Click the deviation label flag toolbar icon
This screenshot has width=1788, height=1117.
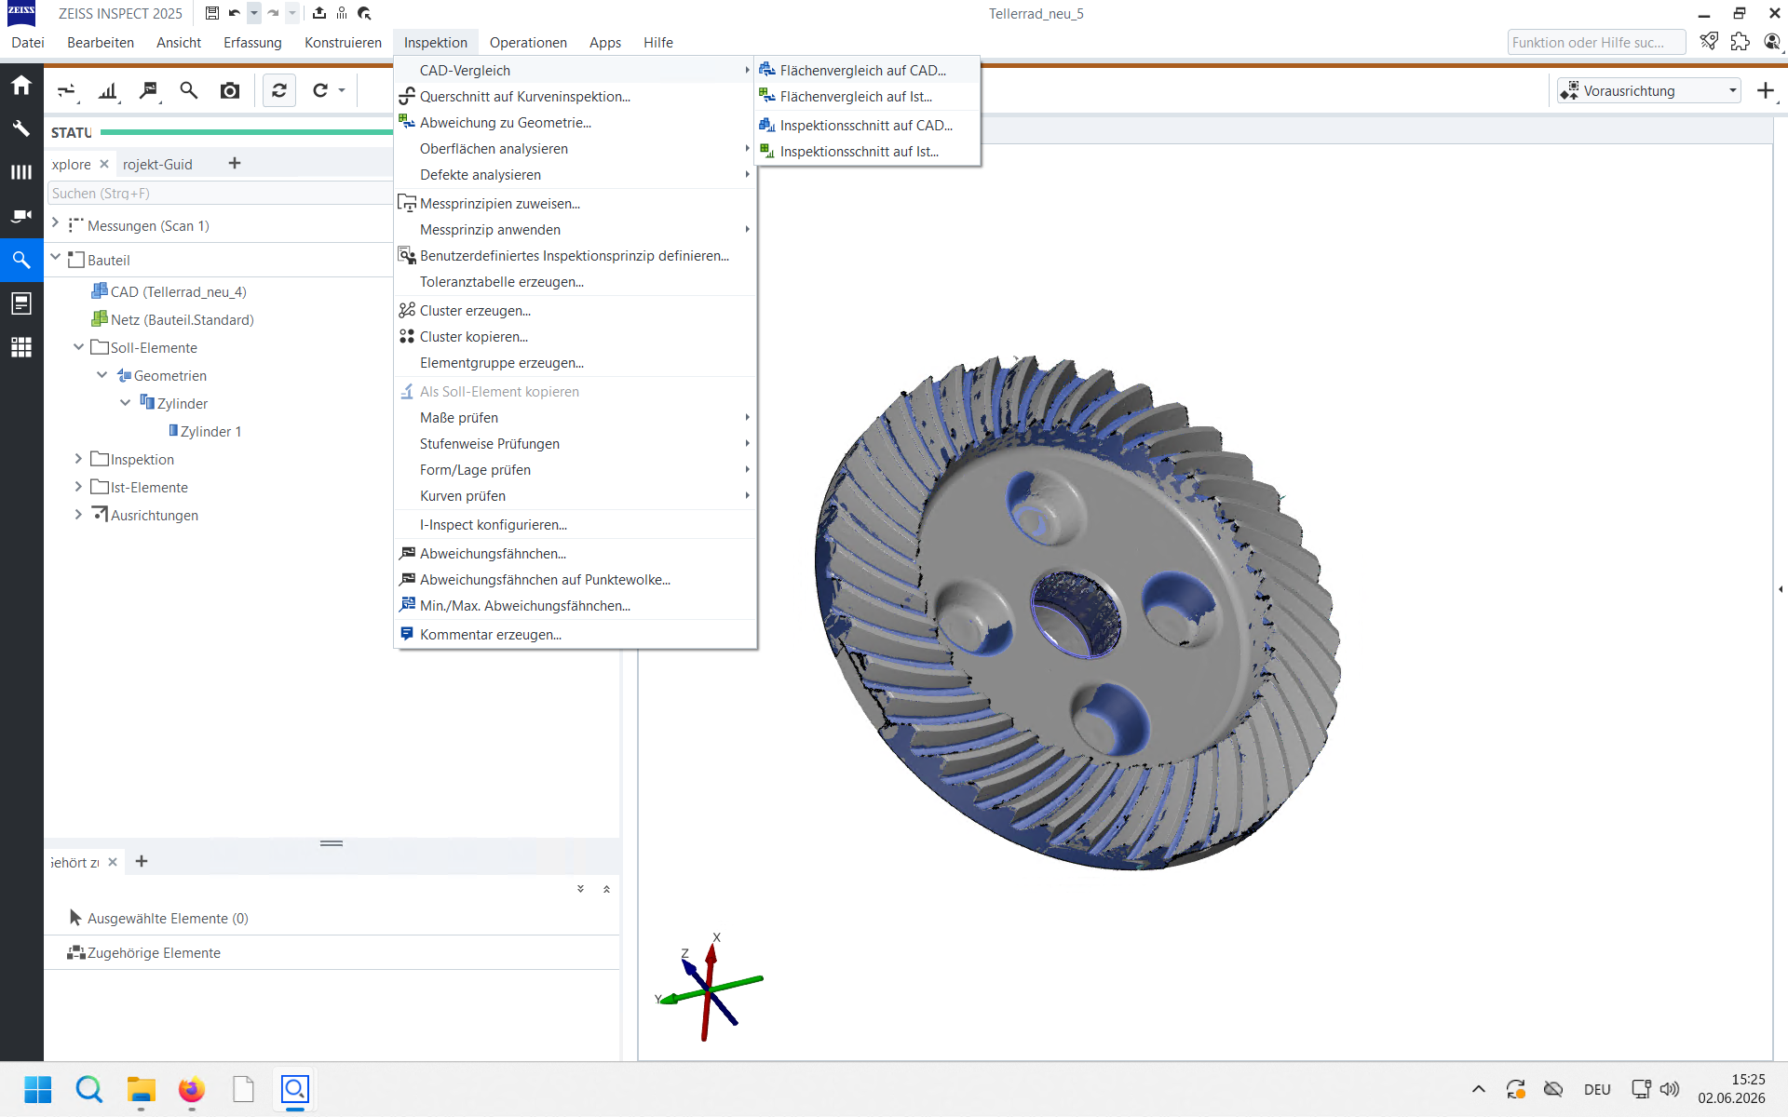[x=149, y=90]
